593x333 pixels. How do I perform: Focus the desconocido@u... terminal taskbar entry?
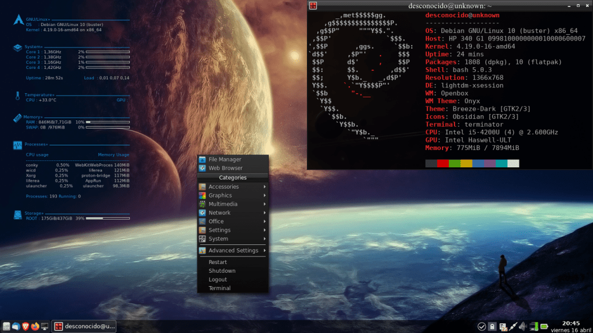(85, 327)
